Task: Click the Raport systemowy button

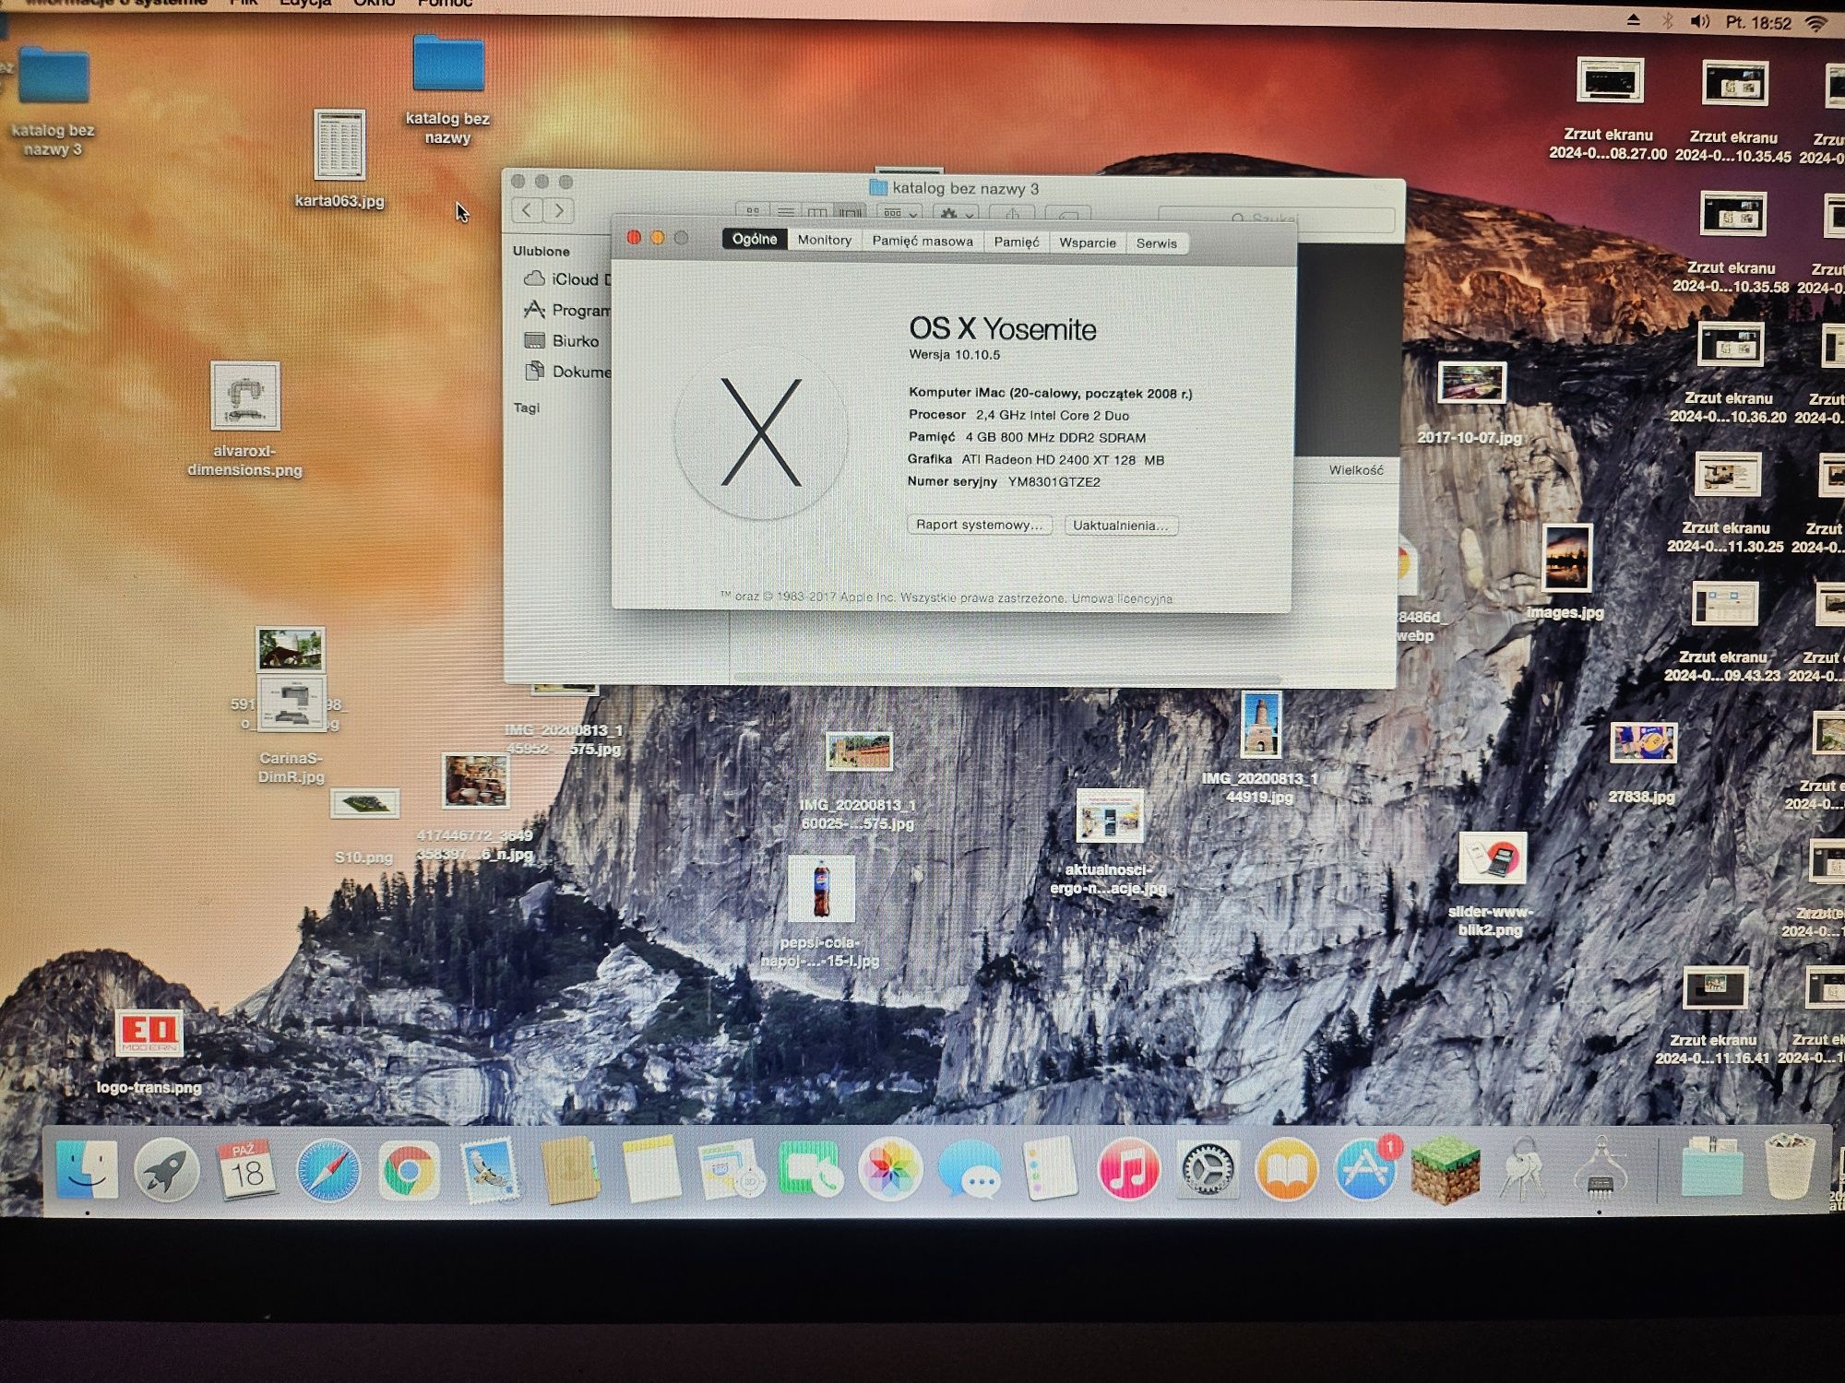Action: pos(979,525)
